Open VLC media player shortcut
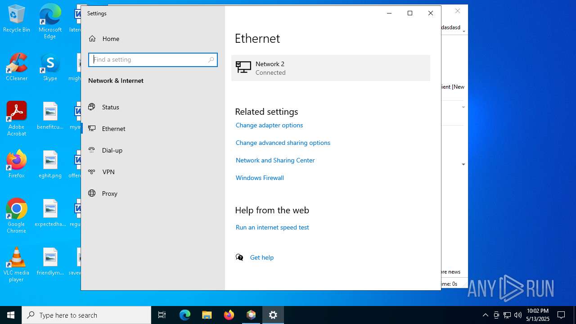The height and width of the screenshot is (324, 576). point(17,265)
